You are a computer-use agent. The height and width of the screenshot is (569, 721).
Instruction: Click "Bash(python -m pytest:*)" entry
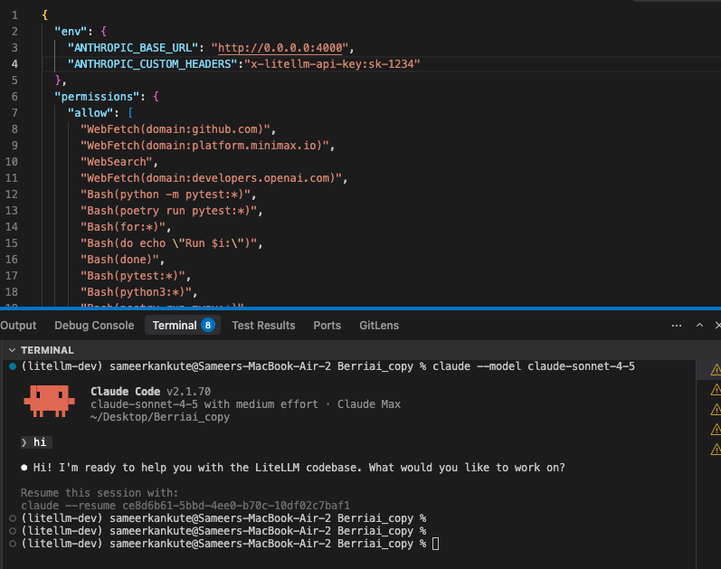pyautogui.click(x=166, y=194)
